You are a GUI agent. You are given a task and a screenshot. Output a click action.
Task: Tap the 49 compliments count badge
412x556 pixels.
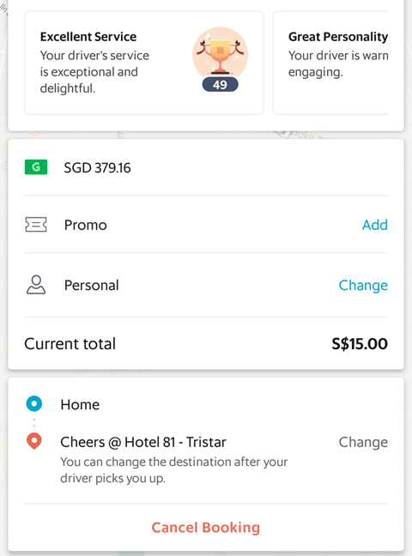[220, 85]
